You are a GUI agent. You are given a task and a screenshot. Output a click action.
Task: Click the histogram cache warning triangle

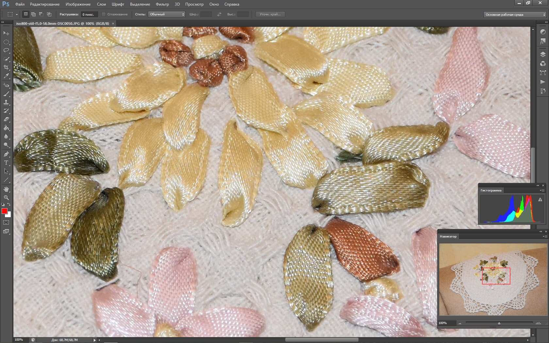[x=540, y=200]
